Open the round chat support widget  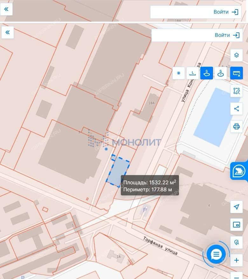tap(216, 254)
